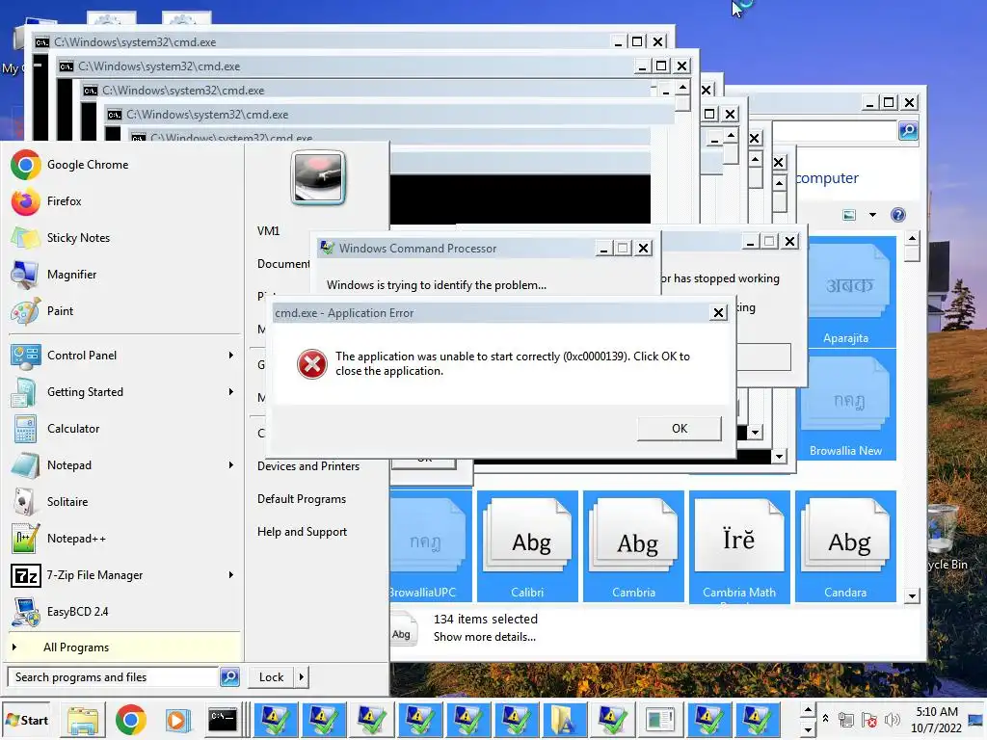Open the Action Center flag tray icon
987x740 pixels.
[869, 720]
